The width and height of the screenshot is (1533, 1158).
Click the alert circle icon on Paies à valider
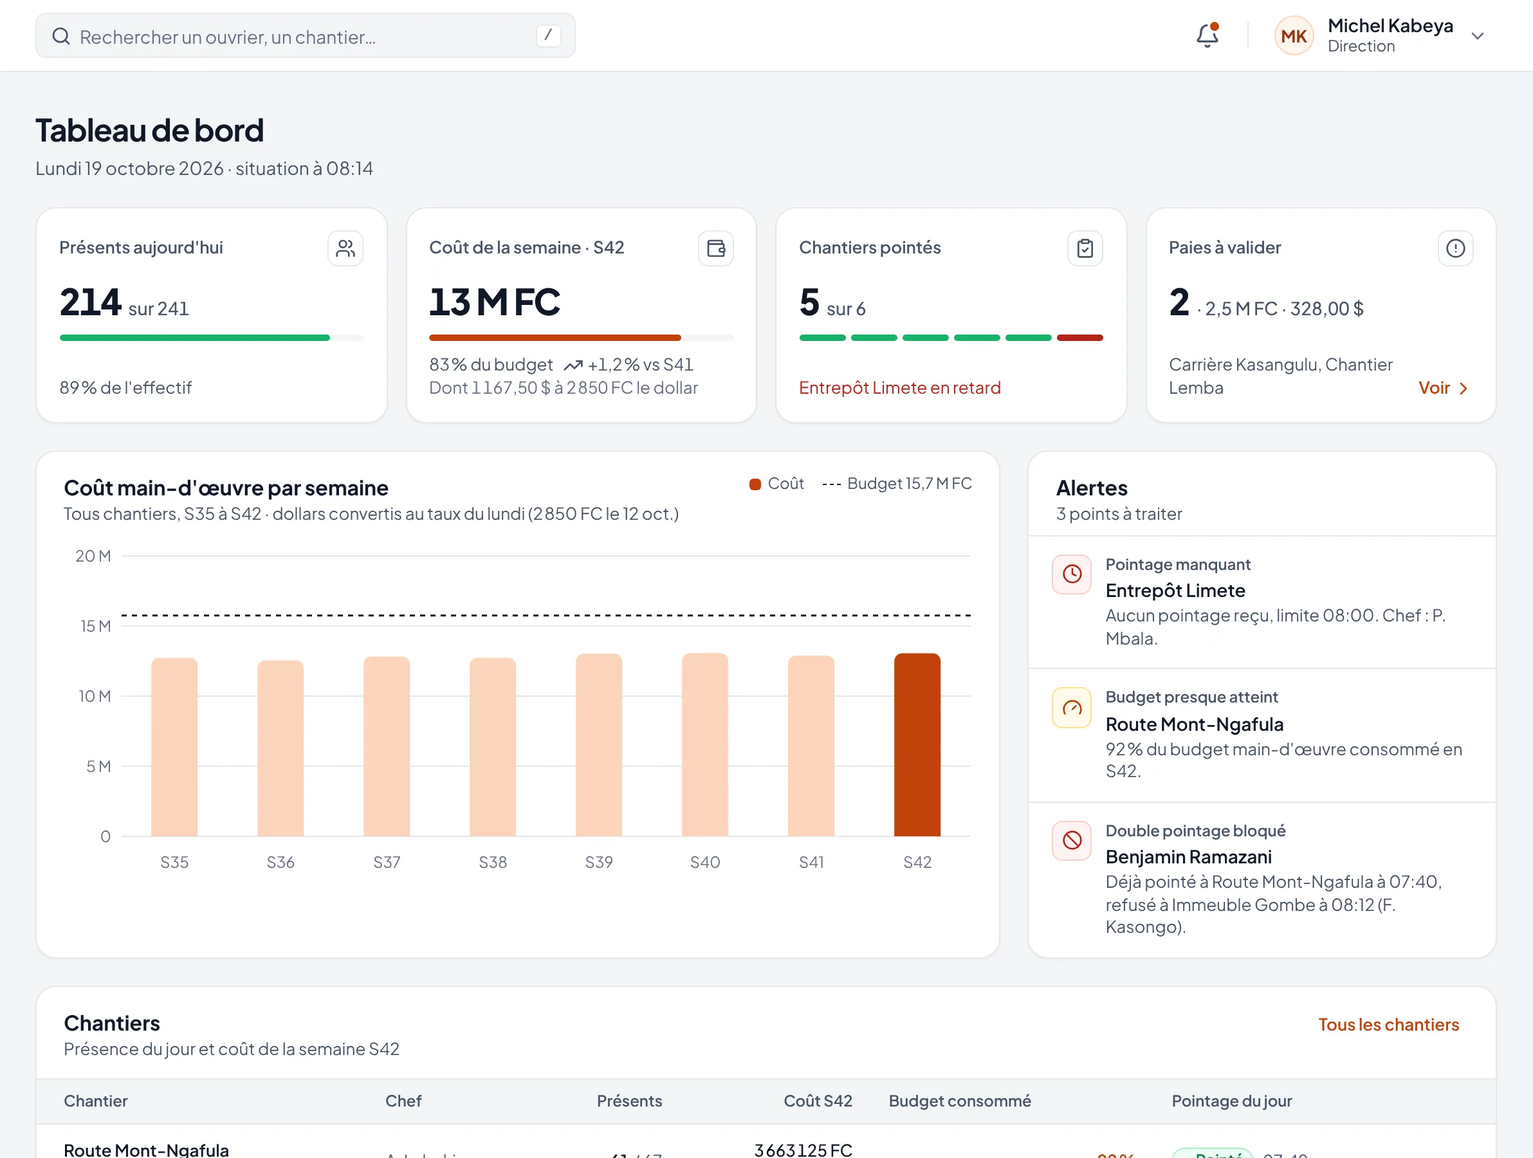coord(1455,248)
